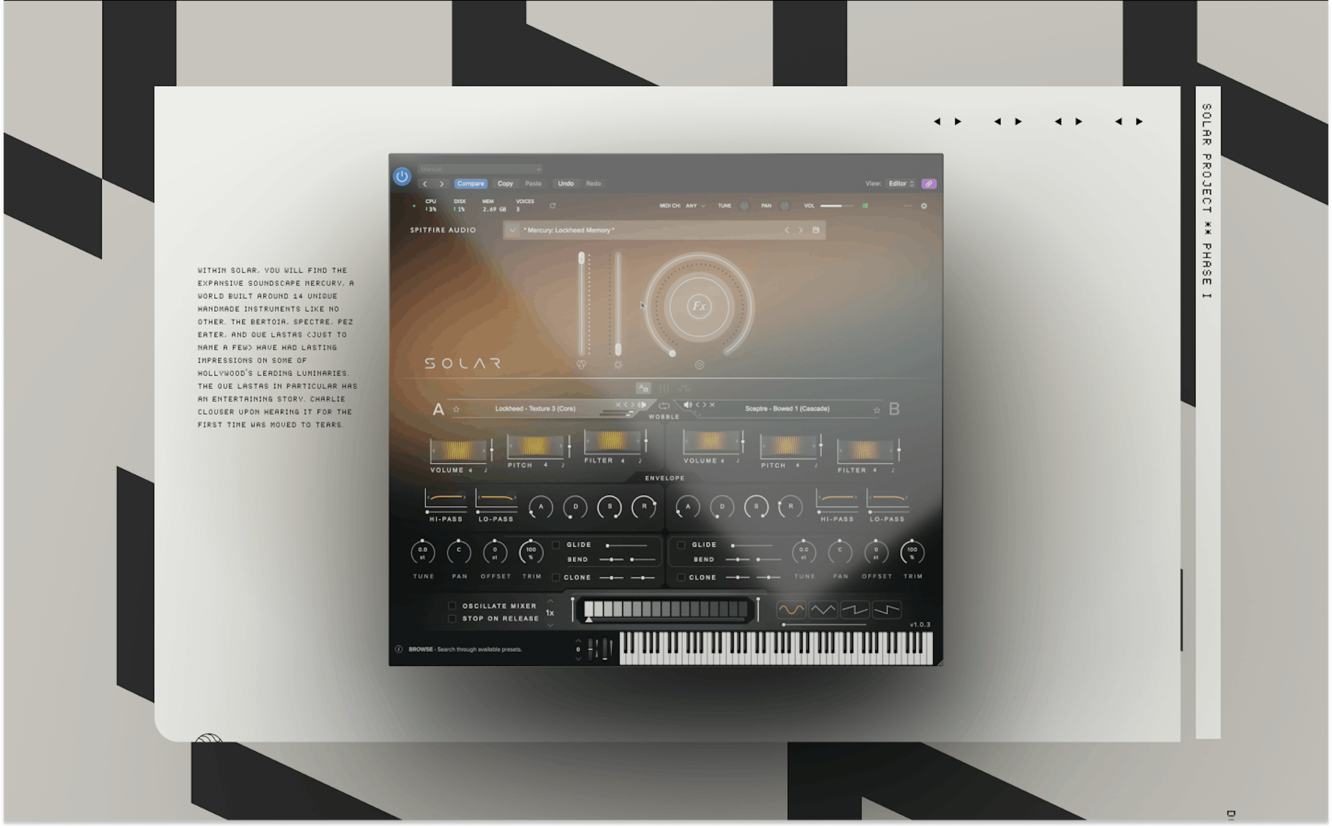Click layer A Attack knob

pos(541,507)
